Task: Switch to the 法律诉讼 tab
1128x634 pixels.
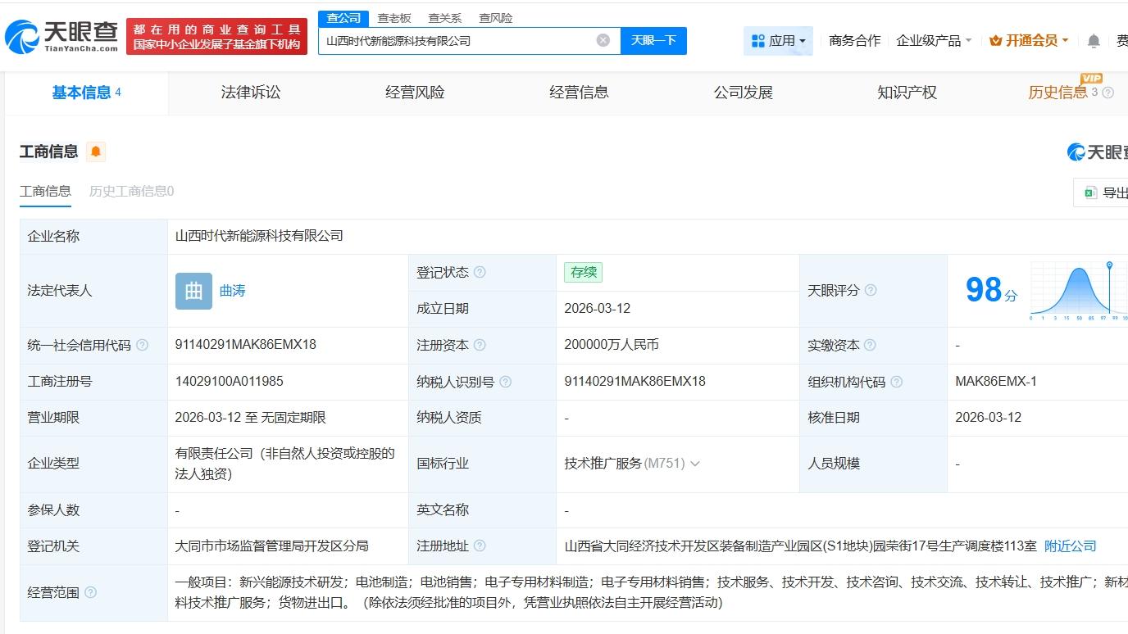Action: coord(250,93)
